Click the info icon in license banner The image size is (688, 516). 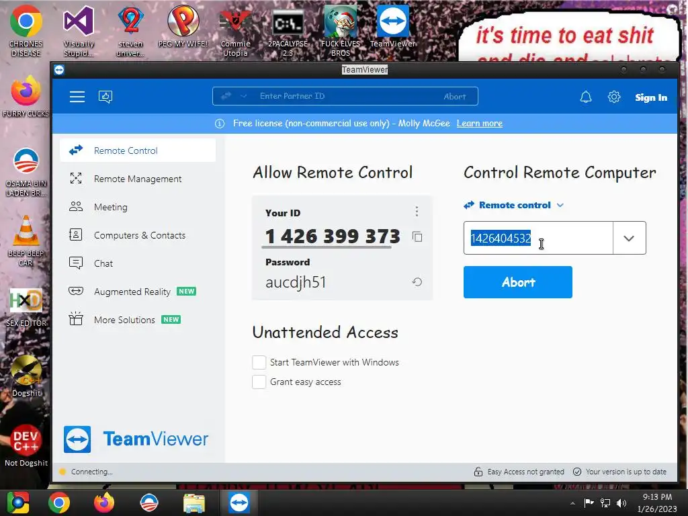point(220,124)
